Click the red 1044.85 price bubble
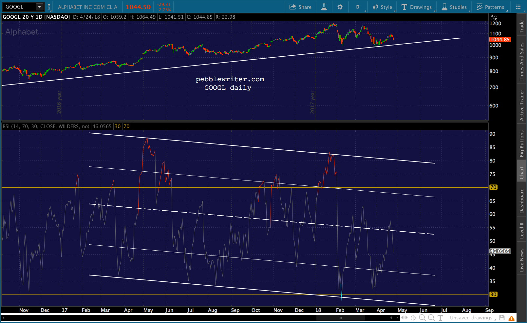The image size is (527, 323). tap(500, 39)
